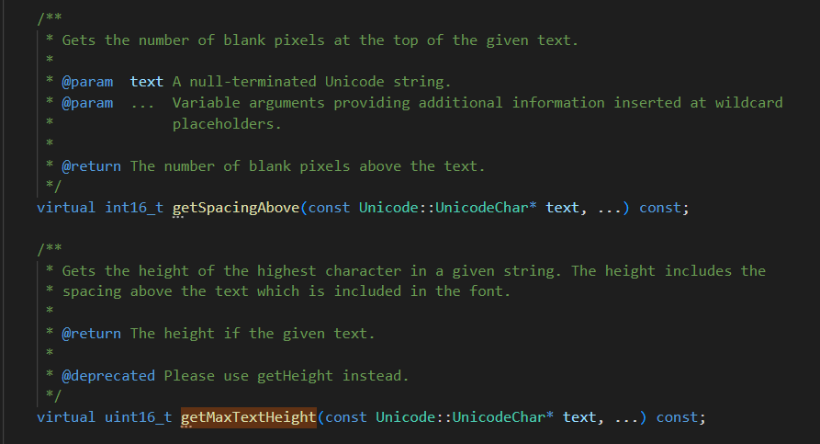
Task: Click the @return tag above getMaxTextHeight
Action: click(92, 334)
